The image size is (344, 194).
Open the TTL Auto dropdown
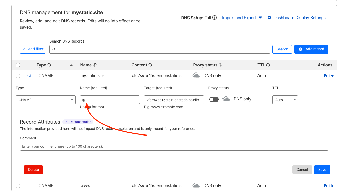click(285, 100)
